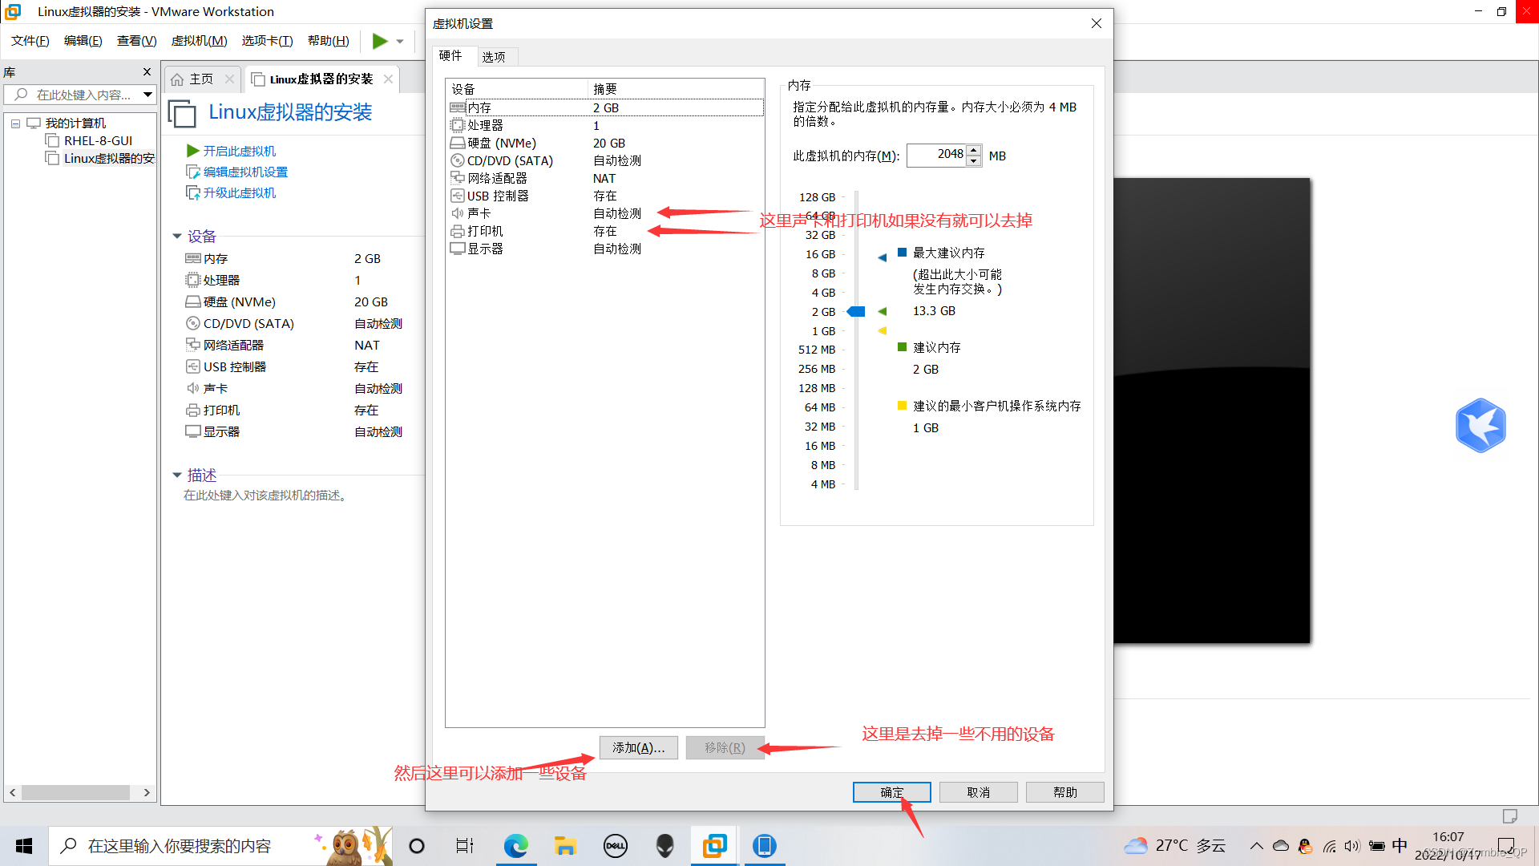This screenshot has height=866, width=1539.
Task: Open the power options dropdown arrow beside Play
Action: 400,42
